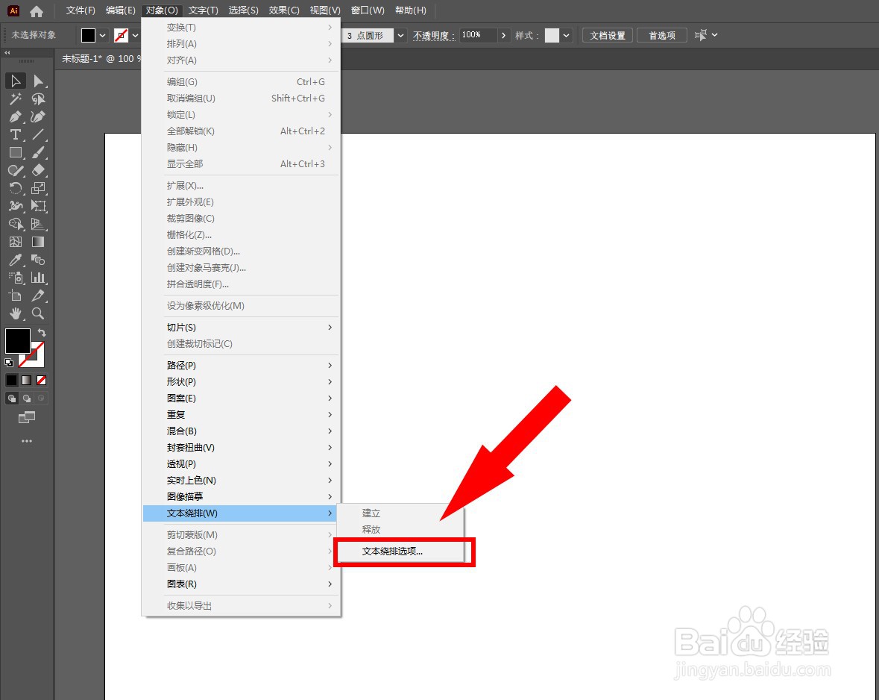Open the 编辑(E) menu
This screenshot has height=700, width=879.
point(121,10)
